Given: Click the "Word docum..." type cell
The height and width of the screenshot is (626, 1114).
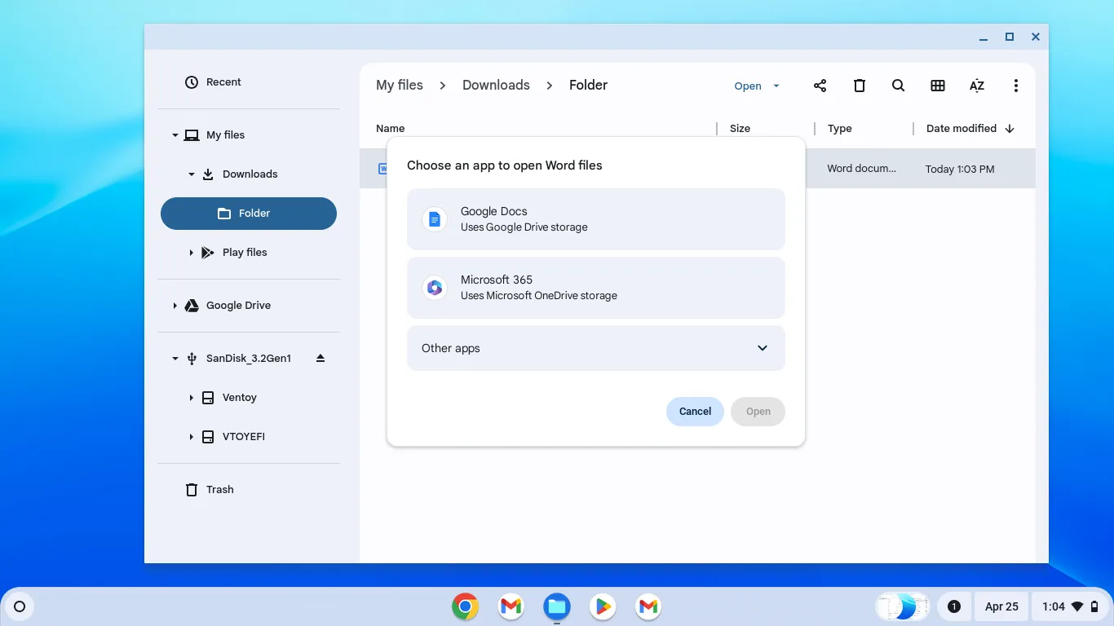Looking at the screenshot, I should (861, 169).
